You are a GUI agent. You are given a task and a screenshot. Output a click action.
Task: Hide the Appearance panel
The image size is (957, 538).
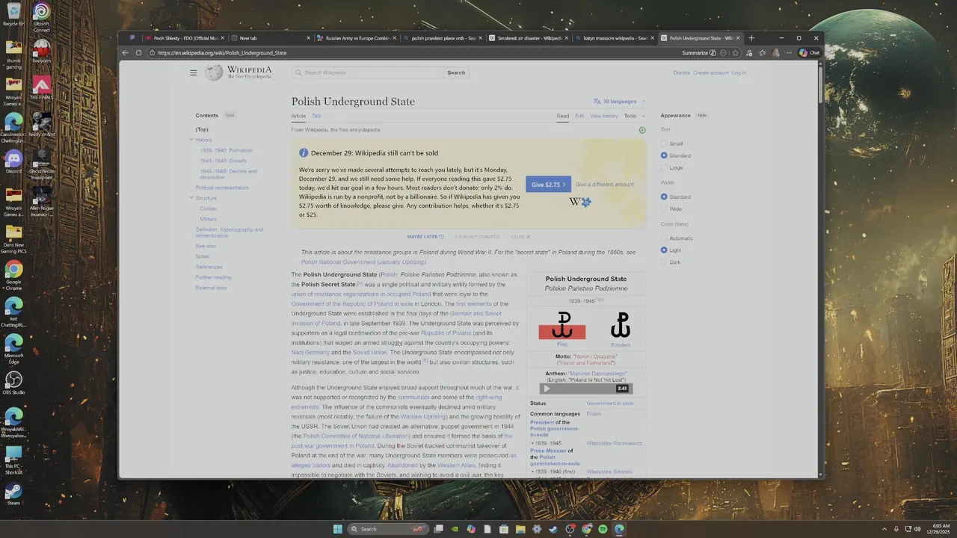702,115
